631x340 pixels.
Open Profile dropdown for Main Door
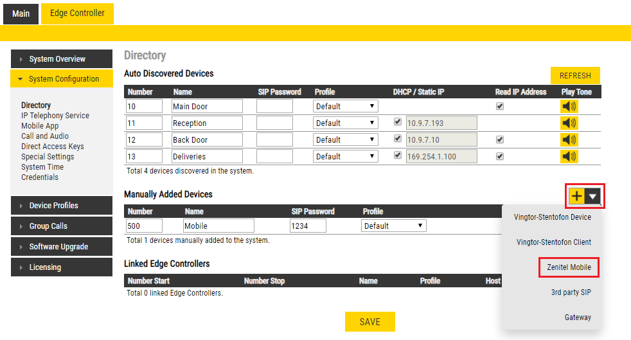[x=345, y=106]
